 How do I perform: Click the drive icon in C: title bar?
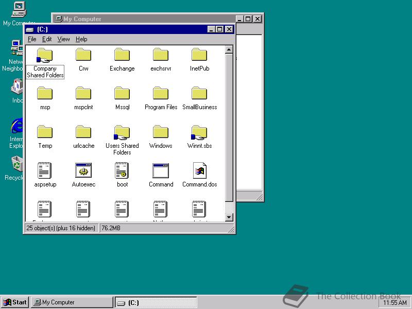click(30, 29)
